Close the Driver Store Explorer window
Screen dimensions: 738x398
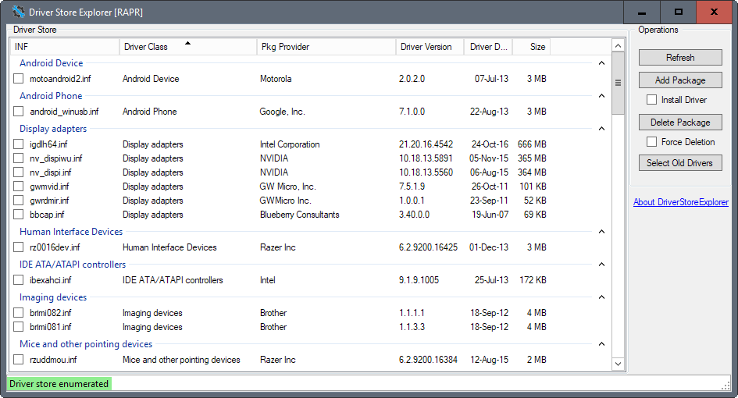[714, 12]
